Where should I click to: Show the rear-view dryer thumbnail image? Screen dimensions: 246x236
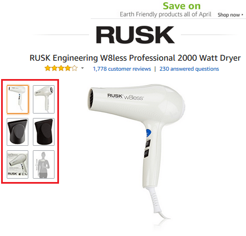[x=43, y=99]
